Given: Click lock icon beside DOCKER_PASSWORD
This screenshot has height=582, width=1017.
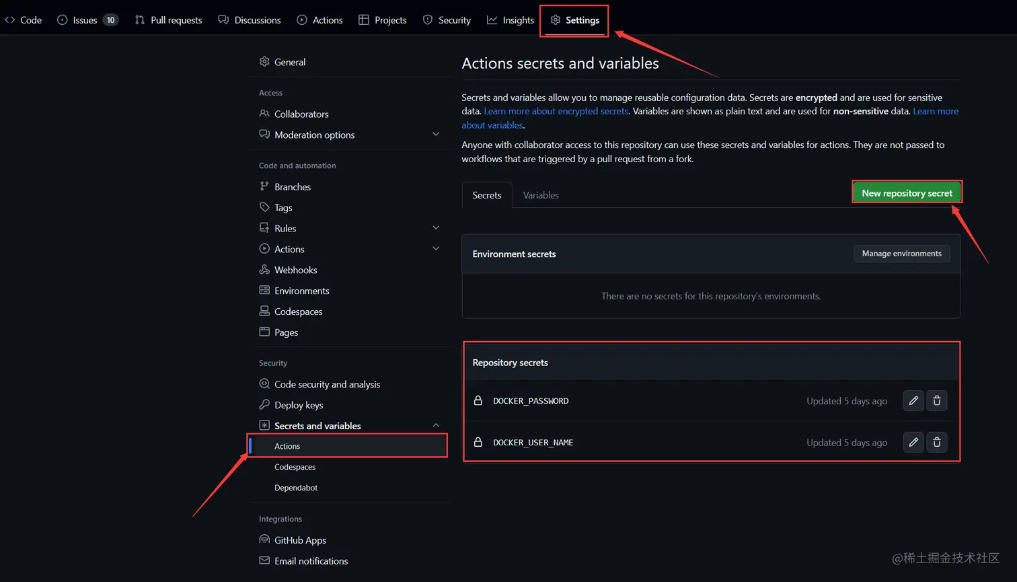Looking at the screenshot, I should [x=478, y=400].
